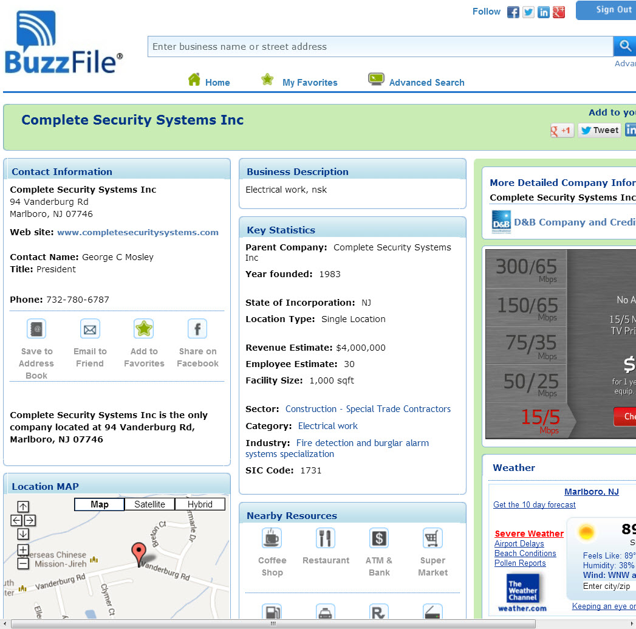Open D&B Company and Credit report link
The image size is (636, 629).
coord(575,222)
